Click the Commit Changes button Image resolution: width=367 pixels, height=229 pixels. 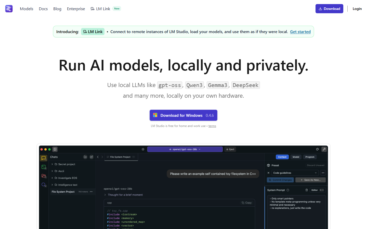280,180
